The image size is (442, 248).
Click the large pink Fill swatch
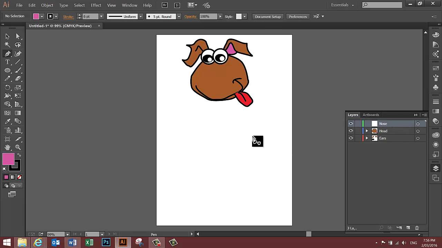[x=8, y=159]
